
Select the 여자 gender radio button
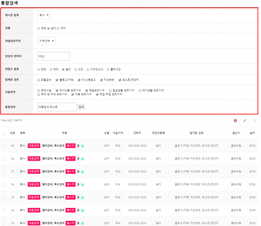[x=58, y=28]
